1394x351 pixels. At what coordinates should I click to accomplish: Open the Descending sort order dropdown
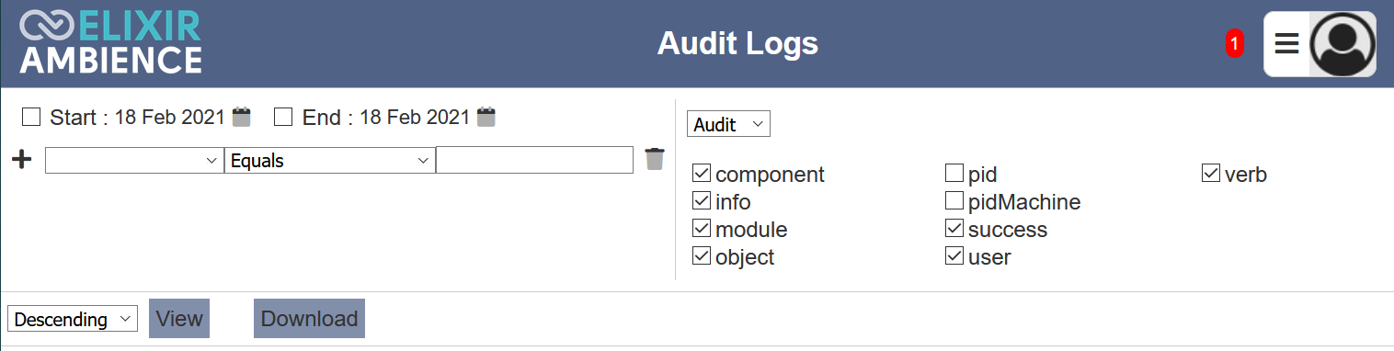point(73,319)
